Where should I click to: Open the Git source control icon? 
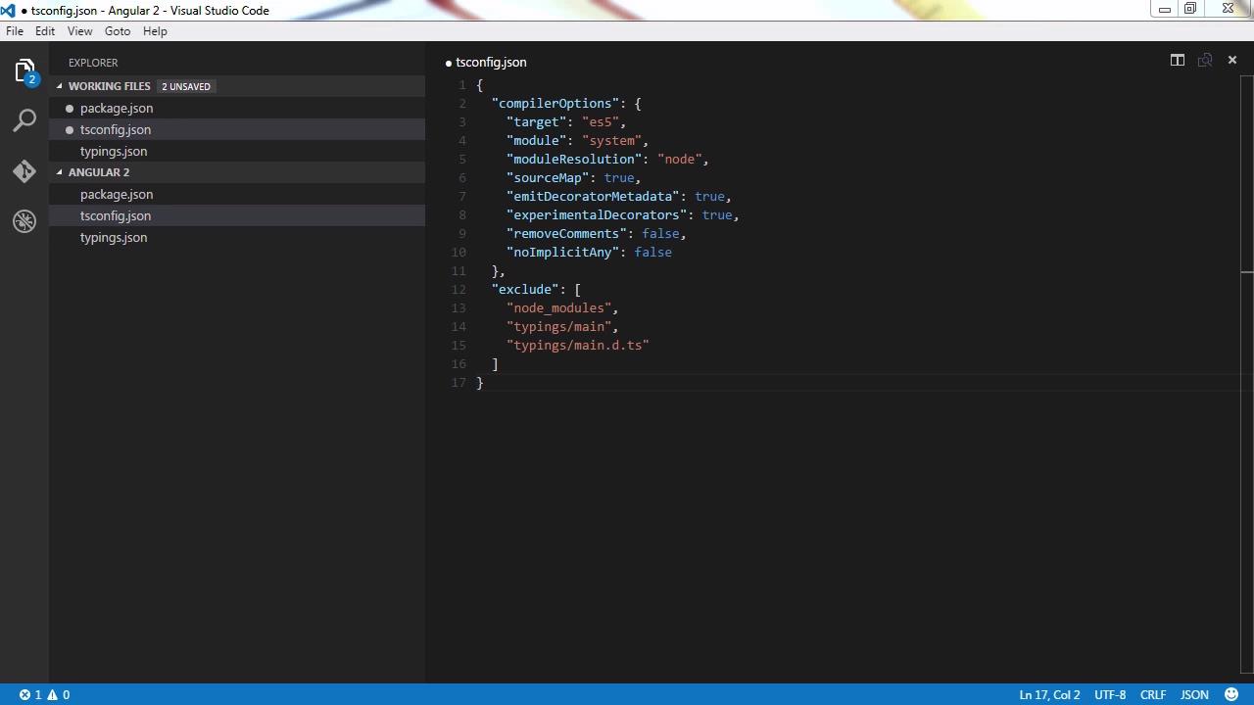tap(24, 171)
